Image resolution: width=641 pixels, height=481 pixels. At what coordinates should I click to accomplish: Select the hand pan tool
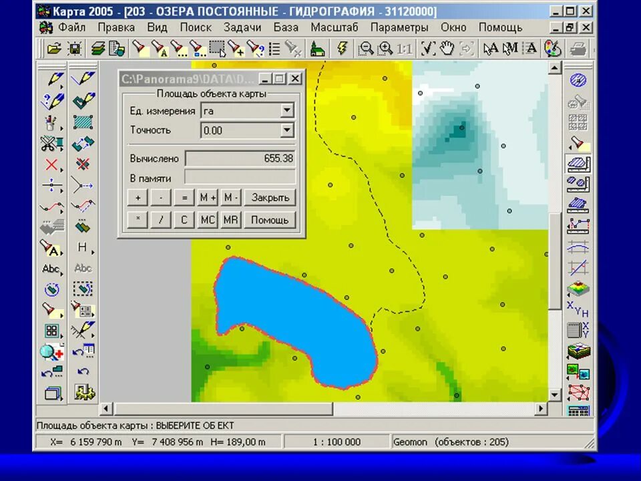click(447, 49)
